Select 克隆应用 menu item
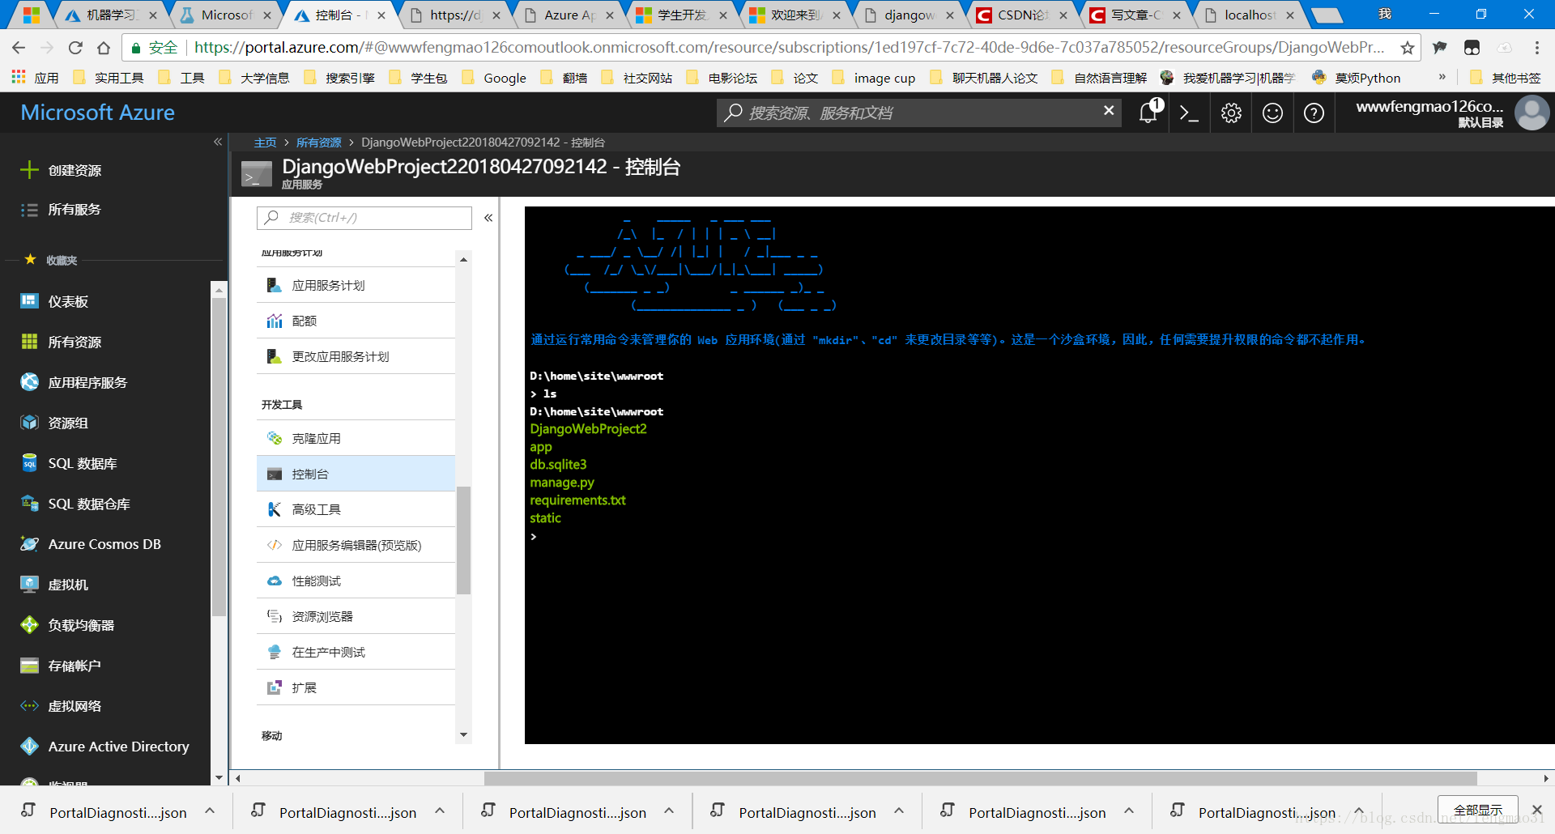 coord(356,438)
